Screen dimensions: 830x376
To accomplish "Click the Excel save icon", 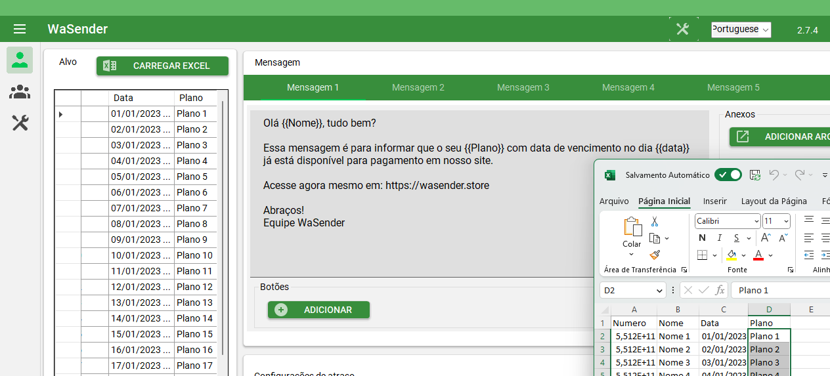I will pos(755,175).
